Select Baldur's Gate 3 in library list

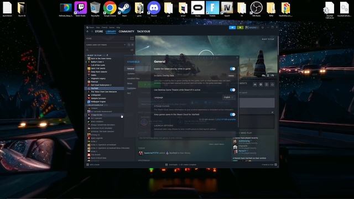tap(97, 61)
